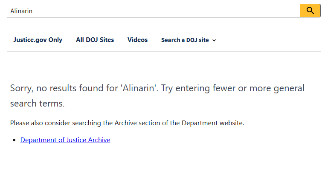
Task: Click the bullet before the Archive link
Action: [x=15, y=140]
